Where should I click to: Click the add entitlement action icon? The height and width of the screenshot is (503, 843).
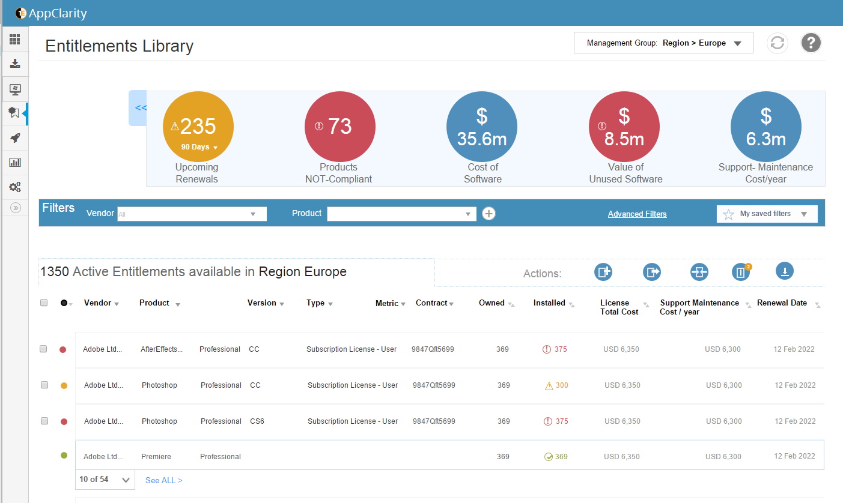[603, 272]
